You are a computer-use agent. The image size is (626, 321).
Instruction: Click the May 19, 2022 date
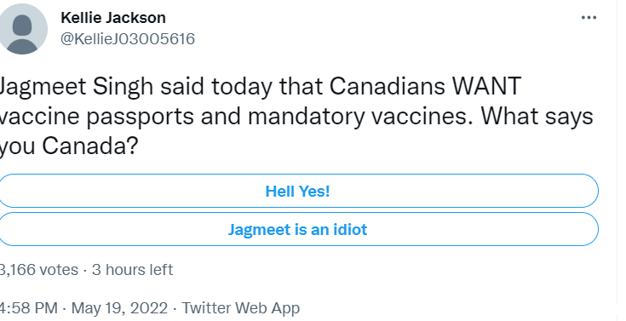click(120, 308)
